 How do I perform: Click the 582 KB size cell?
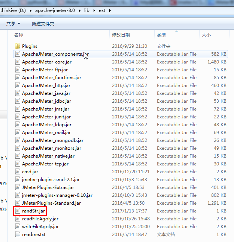[219, 54]
